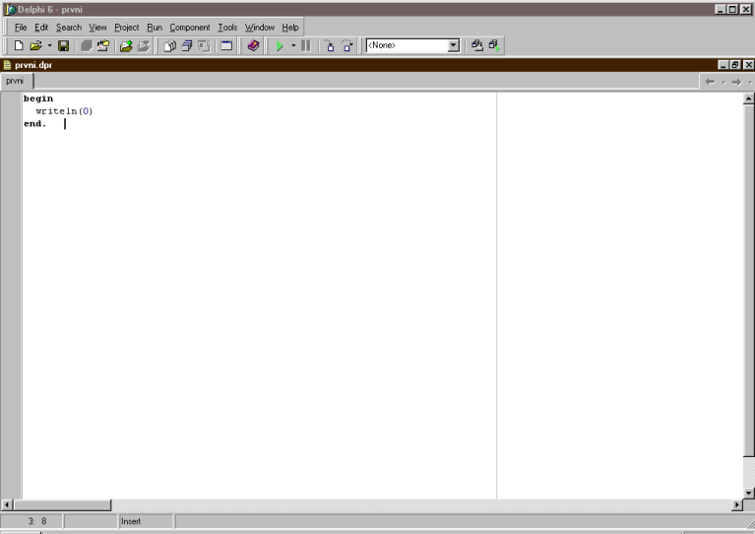Screen dimensions: 755x534
Task: Click the 'Insert' mode status text
Action: tap(131, 521)
